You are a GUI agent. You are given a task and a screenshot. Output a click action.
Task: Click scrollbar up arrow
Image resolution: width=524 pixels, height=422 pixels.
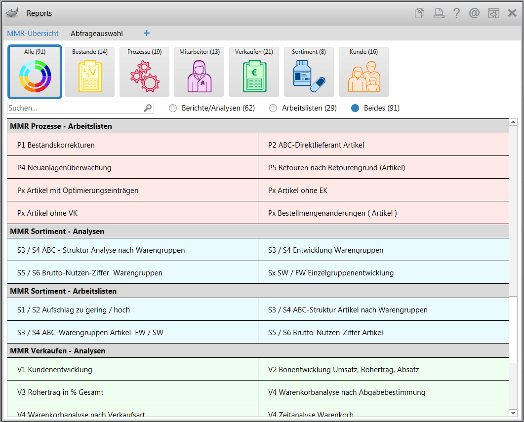tap(513, 122)
